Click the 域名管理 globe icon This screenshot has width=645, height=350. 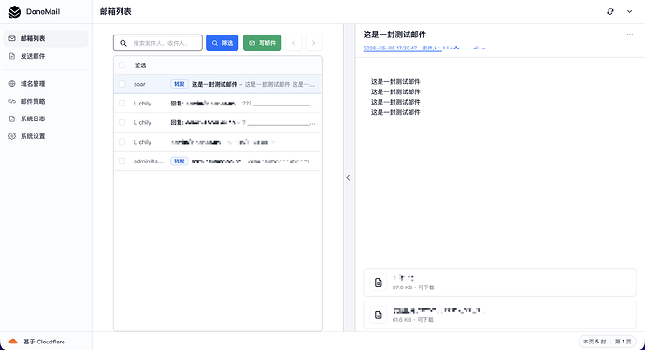[12, 84]
